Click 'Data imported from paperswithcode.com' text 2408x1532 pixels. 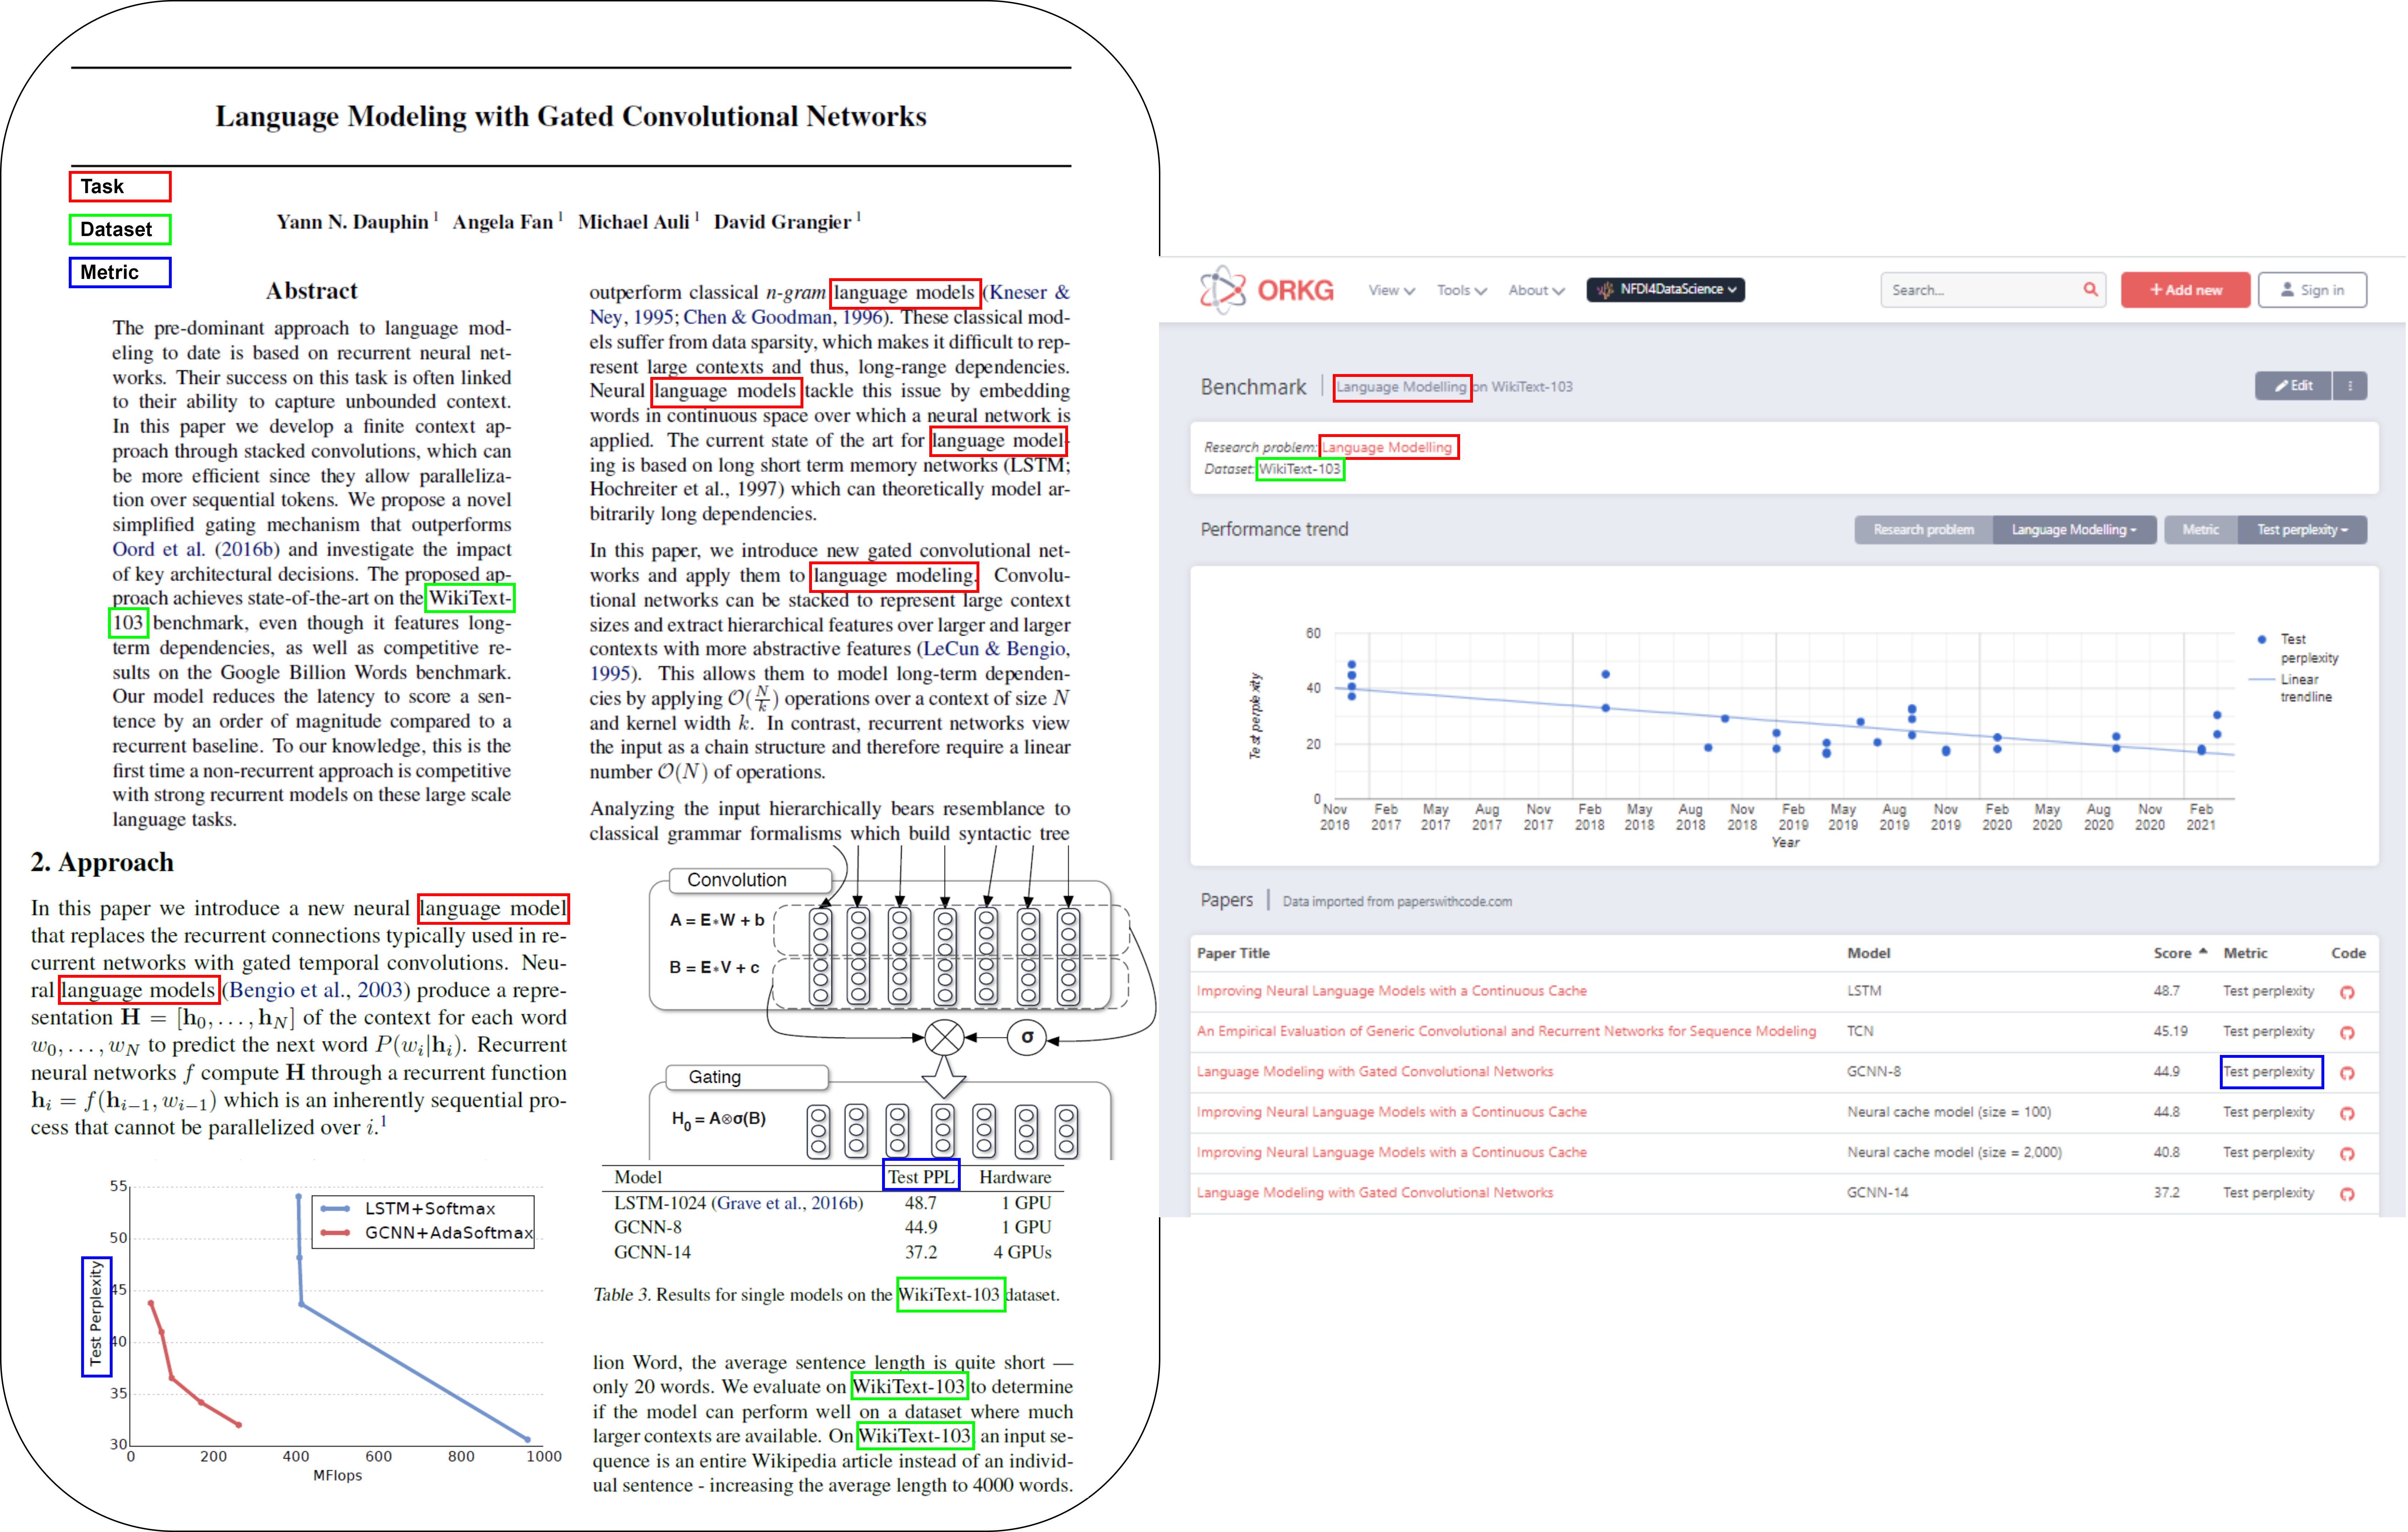point(1397,901)
